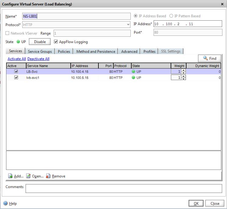Click the Find button
The image size is (227, 209).
point(210,58)
